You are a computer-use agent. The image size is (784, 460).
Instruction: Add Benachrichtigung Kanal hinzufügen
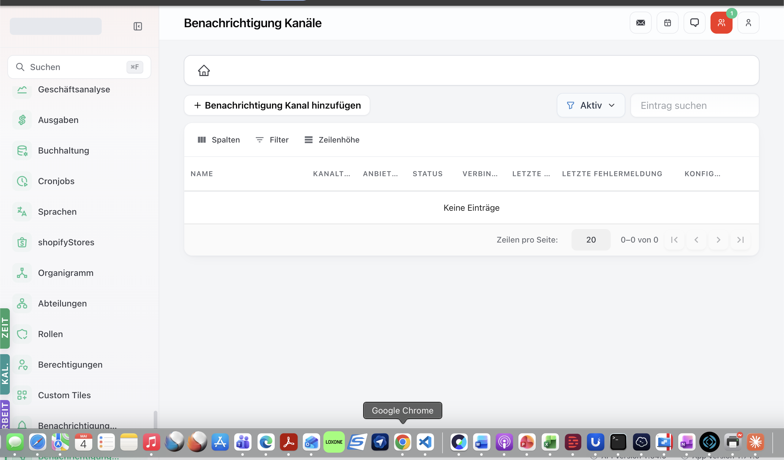click(277, 105)
